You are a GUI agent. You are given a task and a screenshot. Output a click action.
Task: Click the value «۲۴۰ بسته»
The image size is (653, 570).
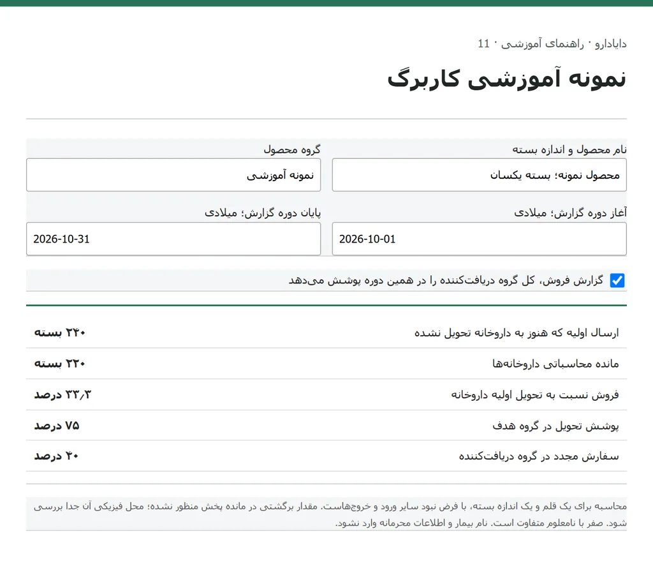(x=59, y=333)
